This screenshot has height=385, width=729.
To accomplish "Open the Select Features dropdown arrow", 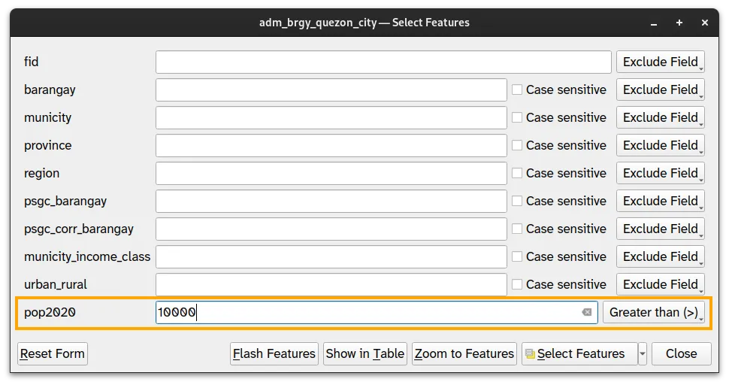I will (643, 353).
